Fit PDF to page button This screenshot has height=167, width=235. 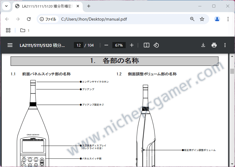point(147,45)
